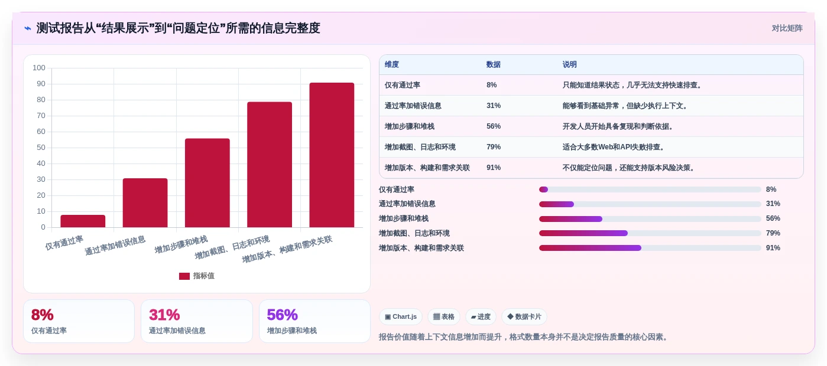
Task: Click the x-axis label 通过率加错误信息
Action: pyautogui.click(x=115, y=246)
